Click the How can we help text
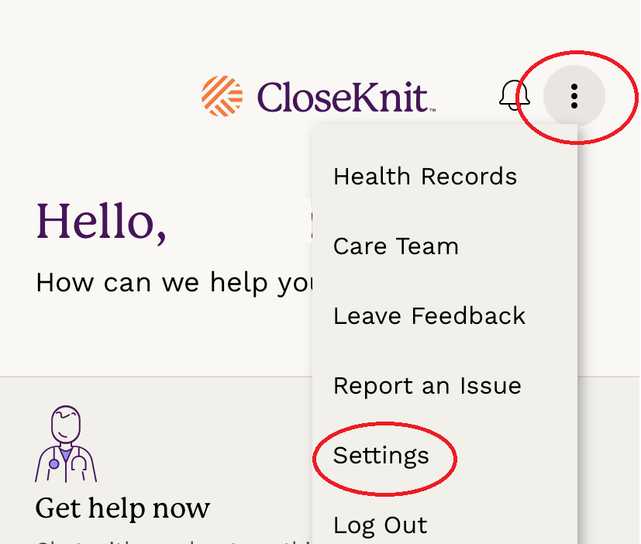641x544 pixels. tap(174, 282)
